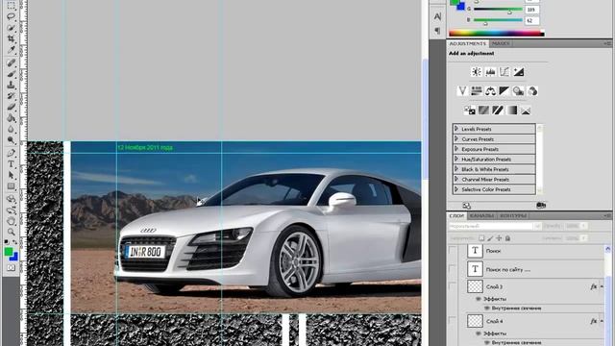The width and height of the screenshot is (615, 346).
Task: Select the Eyedropper tool
Action: (11, 50)
